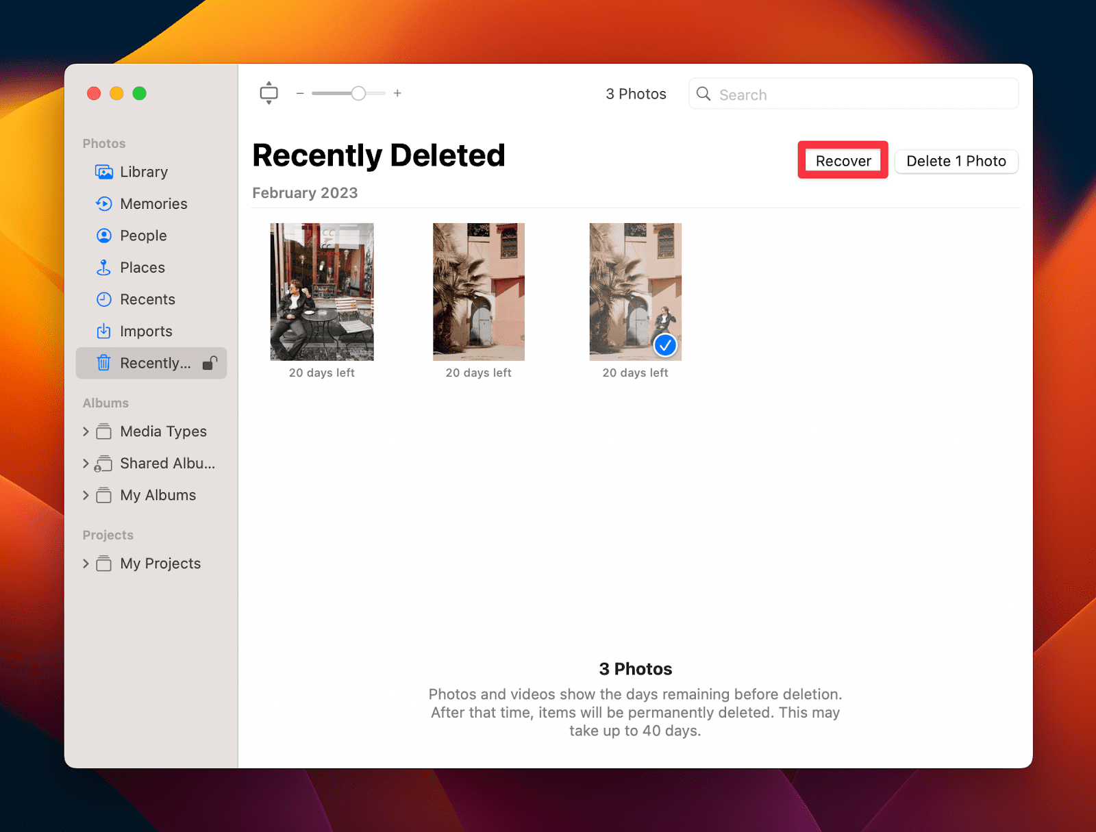Click the Media Types album stack icon

(x=103, y=431)
